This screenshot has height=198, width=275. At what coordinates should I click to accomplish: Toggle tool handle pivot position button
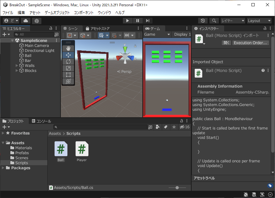point(70,35)
